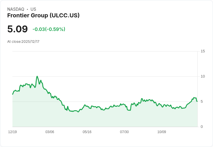The height and width of the screenshot is (147, 213).
Task: Click the -0.03(-0.59%) price change text
Action: click(49, 29)
